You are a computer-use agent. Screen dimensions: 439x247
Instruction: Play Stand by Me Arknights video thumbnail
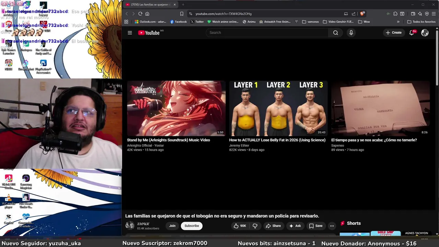(x=176, y=108)
